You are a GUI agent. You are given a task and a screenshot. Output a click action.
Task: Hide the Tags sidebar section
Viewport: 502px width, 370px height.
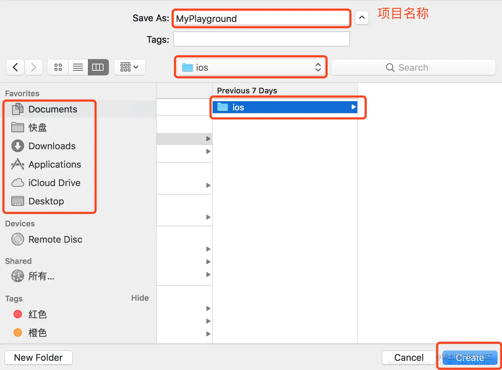pos(140,298)
